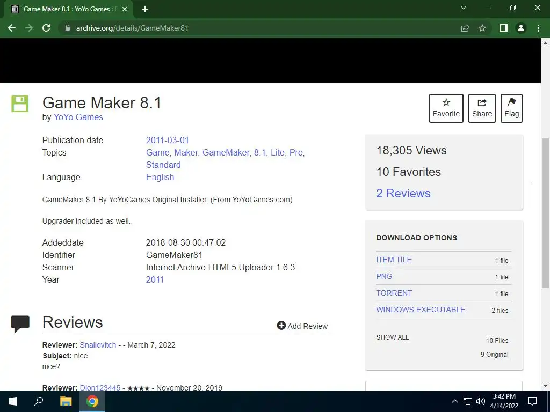Click Identifier value GameMaker81

click(175, 255)
